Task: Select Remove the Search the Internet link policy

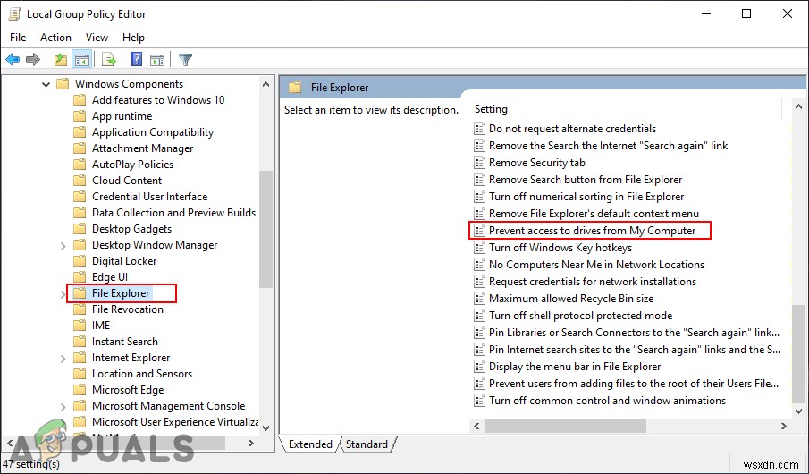Action: [608, 146]
